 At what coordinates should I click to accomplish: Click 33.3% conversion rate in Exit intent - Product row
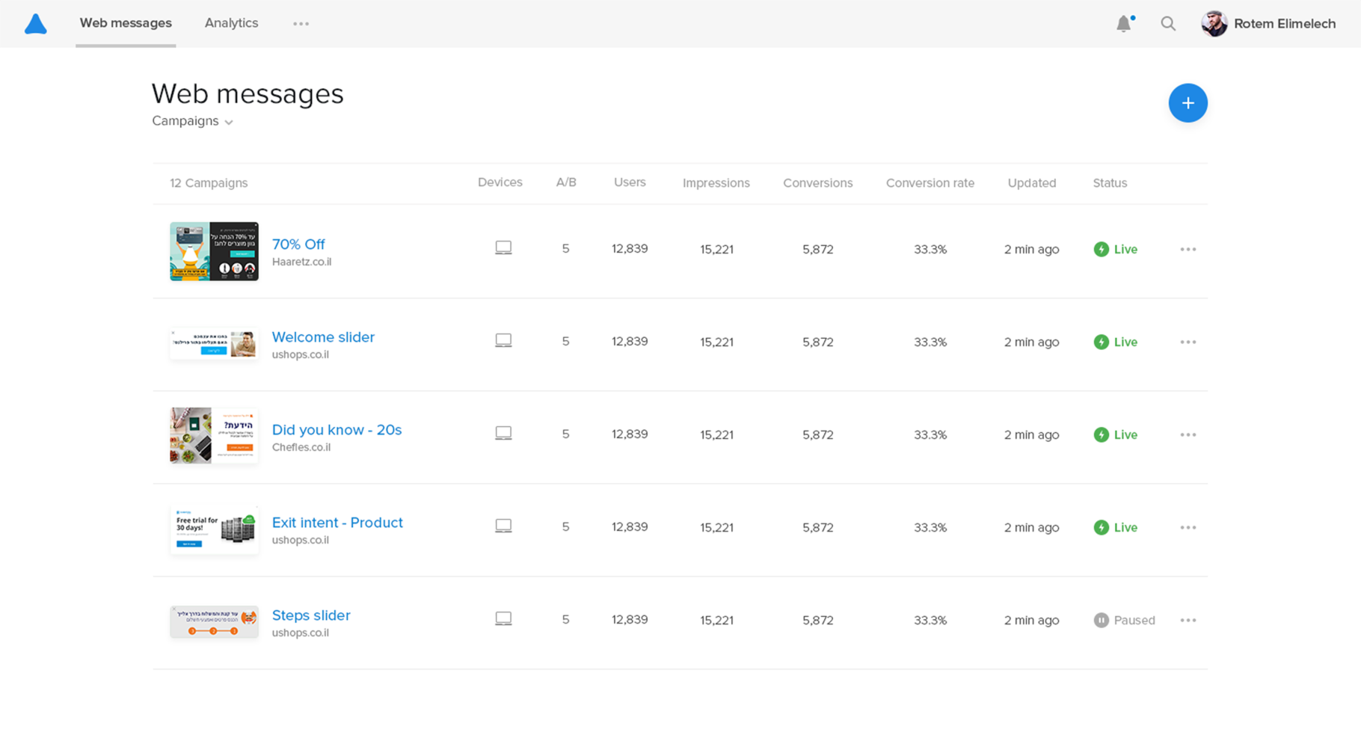click(930, 527)
